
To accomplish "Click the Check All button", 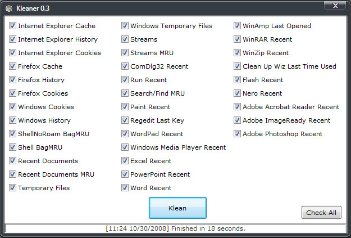I will [321, 213].
